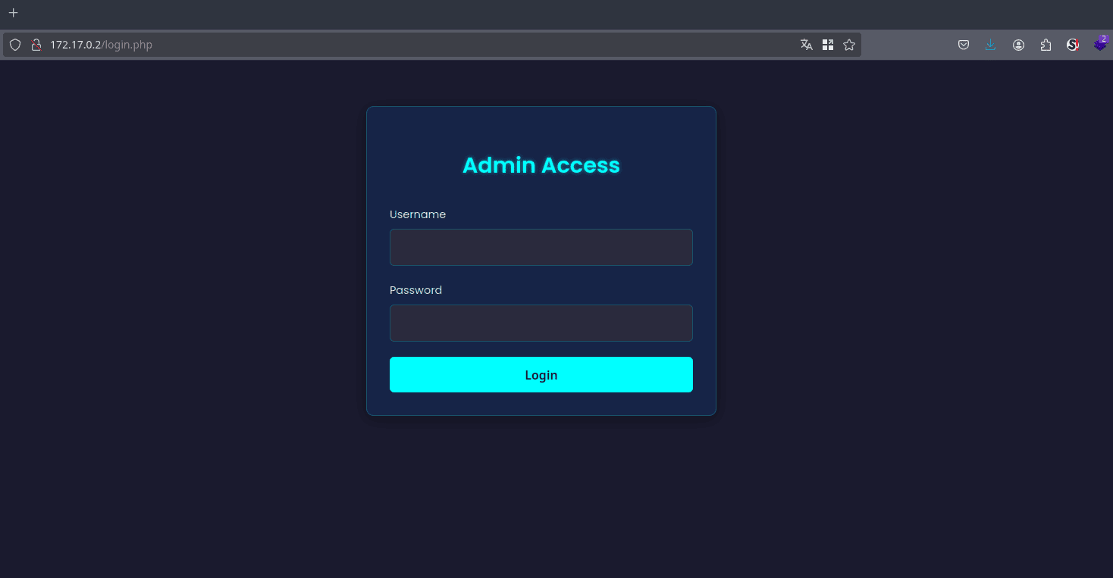Click the address bar showing 172.17.0.2/login.php
The width and height of the screenshot is (1113, 578).
[x=379, y=45]
